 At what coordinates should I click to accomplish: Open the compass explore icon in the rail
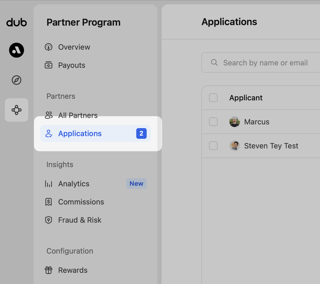coord(17,80)
